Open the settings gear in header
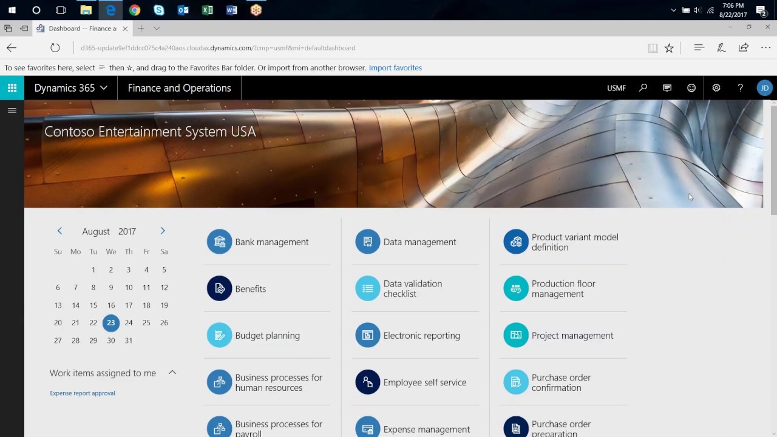 716,88
